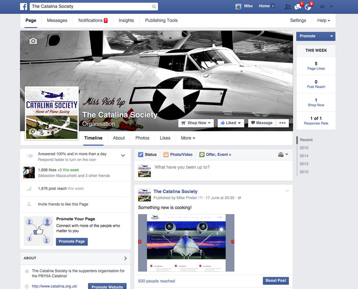Viewport: 358px width, 289px height.
Task: Open the Liked dropdown
Action: click(x=231, y=123)
